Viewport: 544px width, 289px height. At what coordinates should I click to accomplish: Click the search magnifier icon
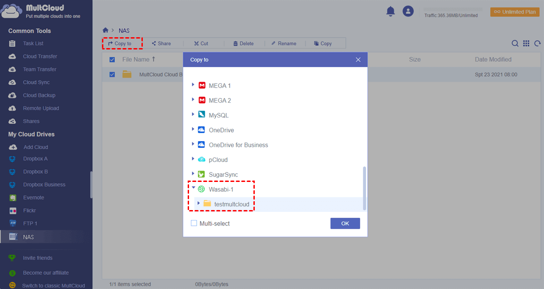(x=515, y=44)
